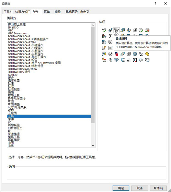Click the category list scroll down arrow
171x192 pixels.
click(x=93, y=146)
